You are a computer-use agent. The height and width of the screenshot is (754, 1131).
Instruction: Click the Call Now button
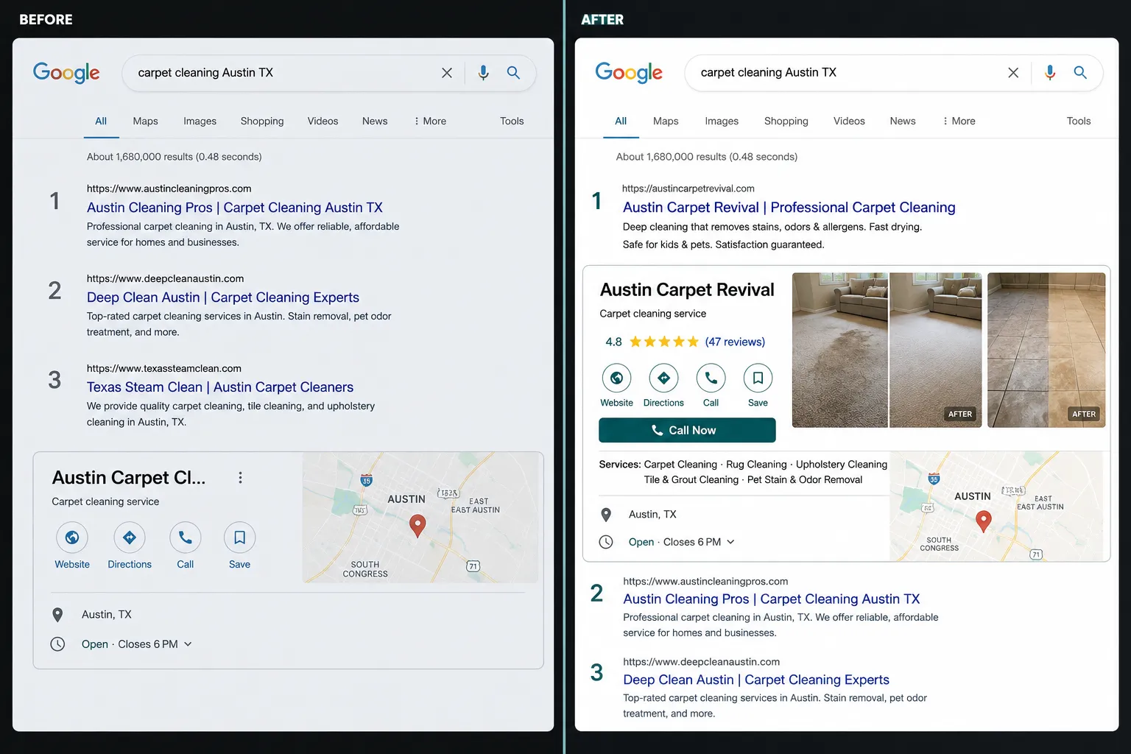[687, 430]
